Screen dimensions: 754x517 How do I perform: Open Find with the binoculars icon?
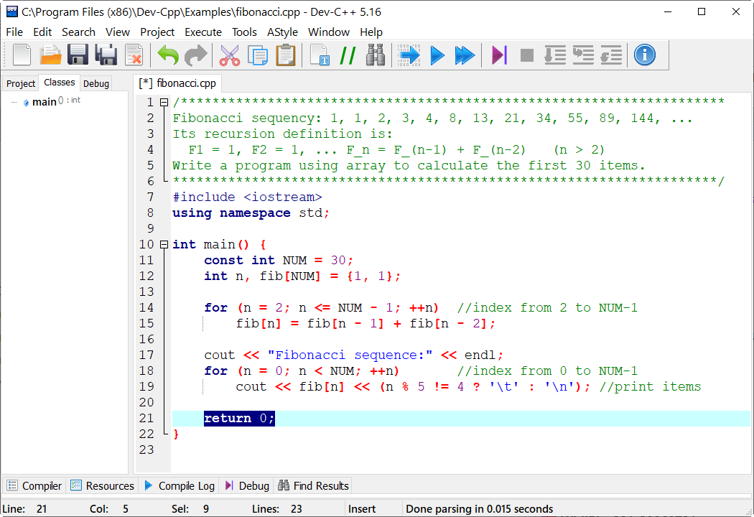376,55
